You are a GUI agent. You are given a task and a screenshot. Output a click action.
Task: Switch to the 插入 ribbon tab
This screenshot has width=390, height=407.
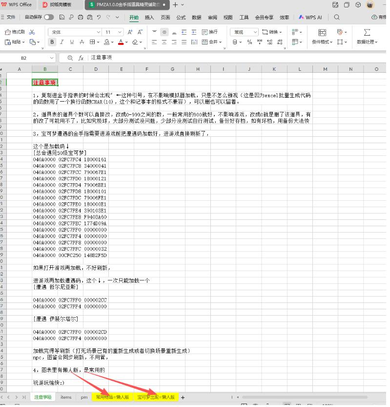point(149,17)
